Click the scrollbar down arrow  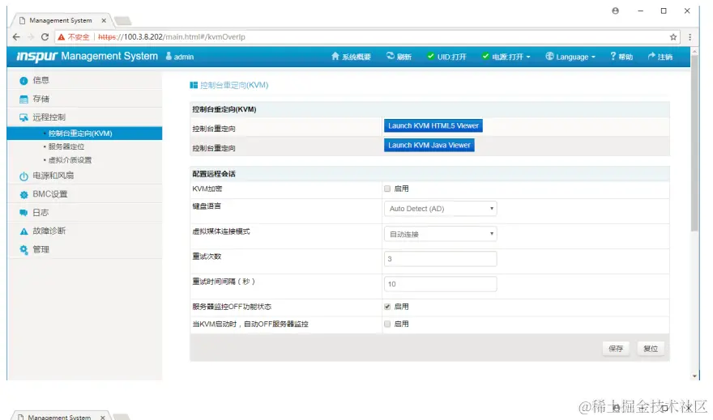[x=694, y=376]
